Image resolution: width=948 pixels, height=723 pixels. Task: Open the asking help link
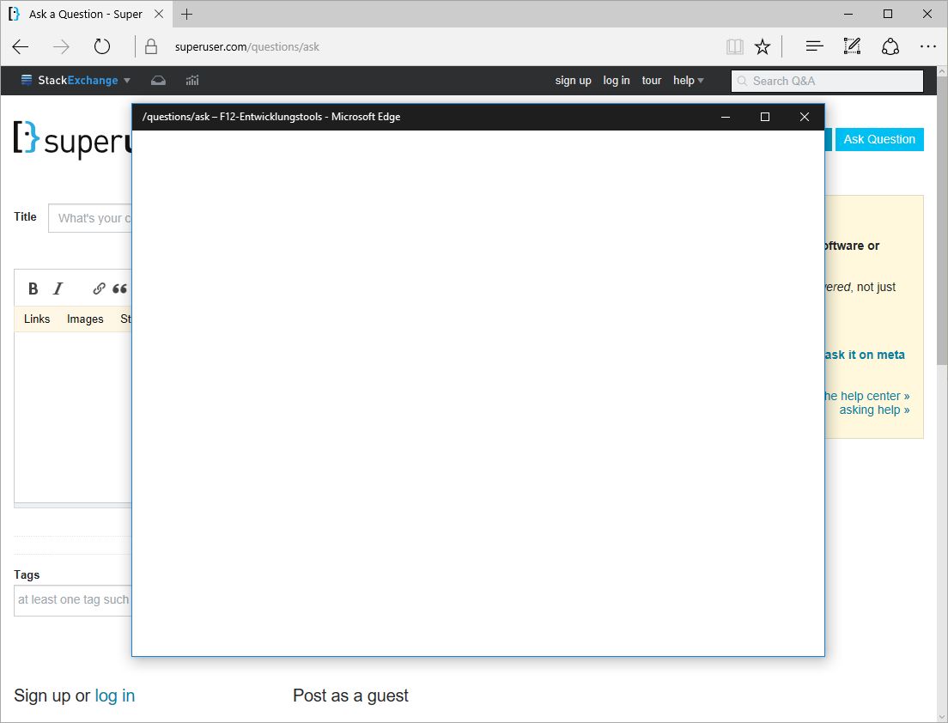(874, 410)
